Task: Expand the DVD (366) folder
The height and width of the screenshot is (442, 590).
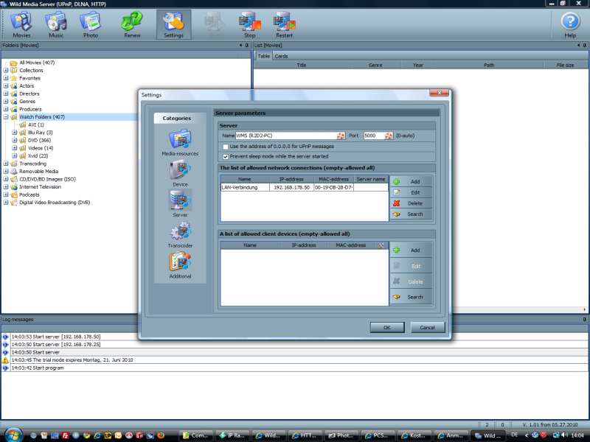Action: (x=15, y=140)
